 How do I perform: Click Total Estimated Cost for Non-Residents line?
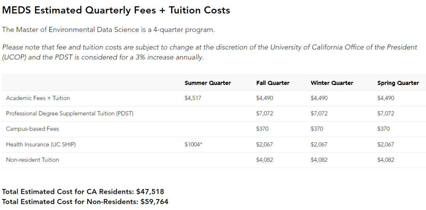[x=85, y=202]
